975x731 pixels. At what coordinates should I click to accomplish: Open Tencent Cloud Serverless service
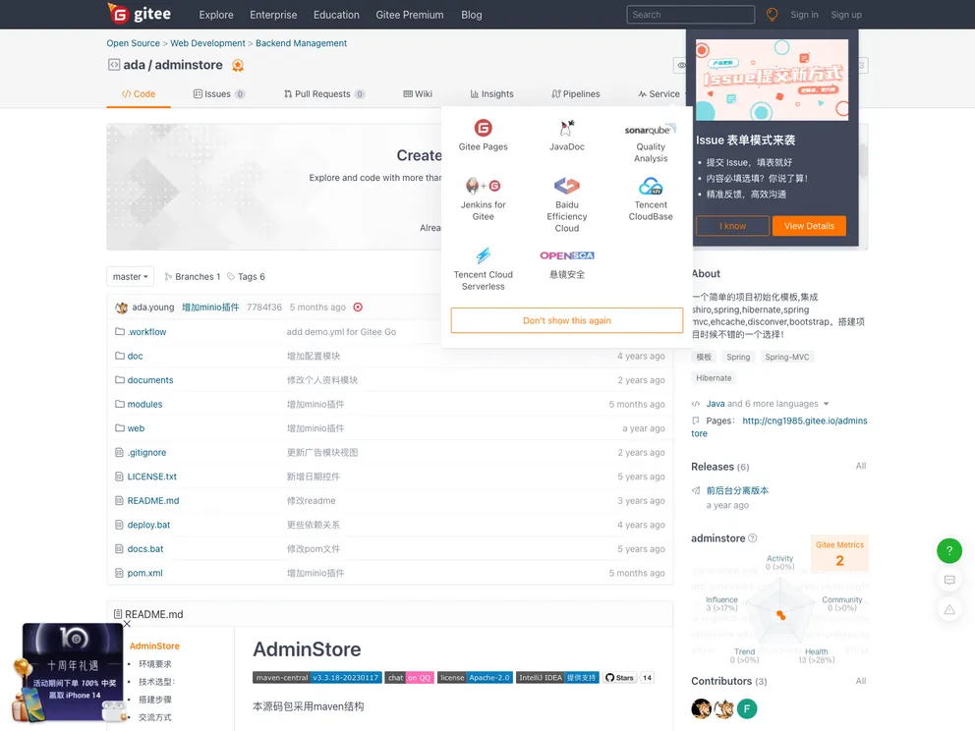pyautogui.click(x=483, y=267)
